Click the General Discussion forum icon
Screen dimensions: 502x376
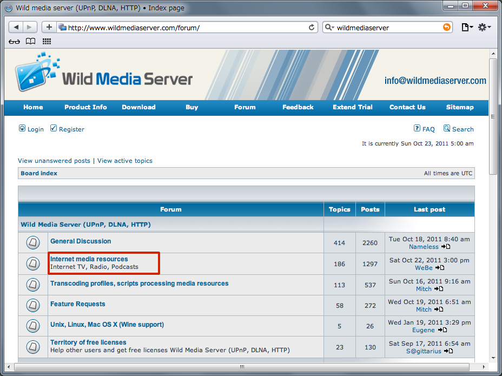tap(33, 243)
